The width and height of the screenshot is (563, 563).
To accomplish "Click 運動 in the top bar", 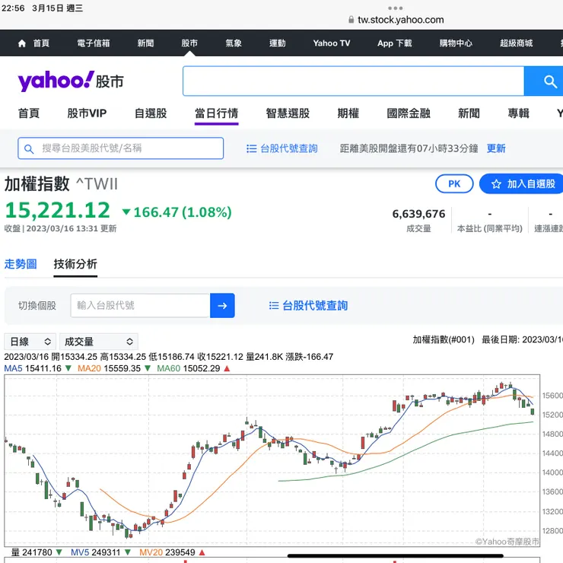I will pos(278,43).
